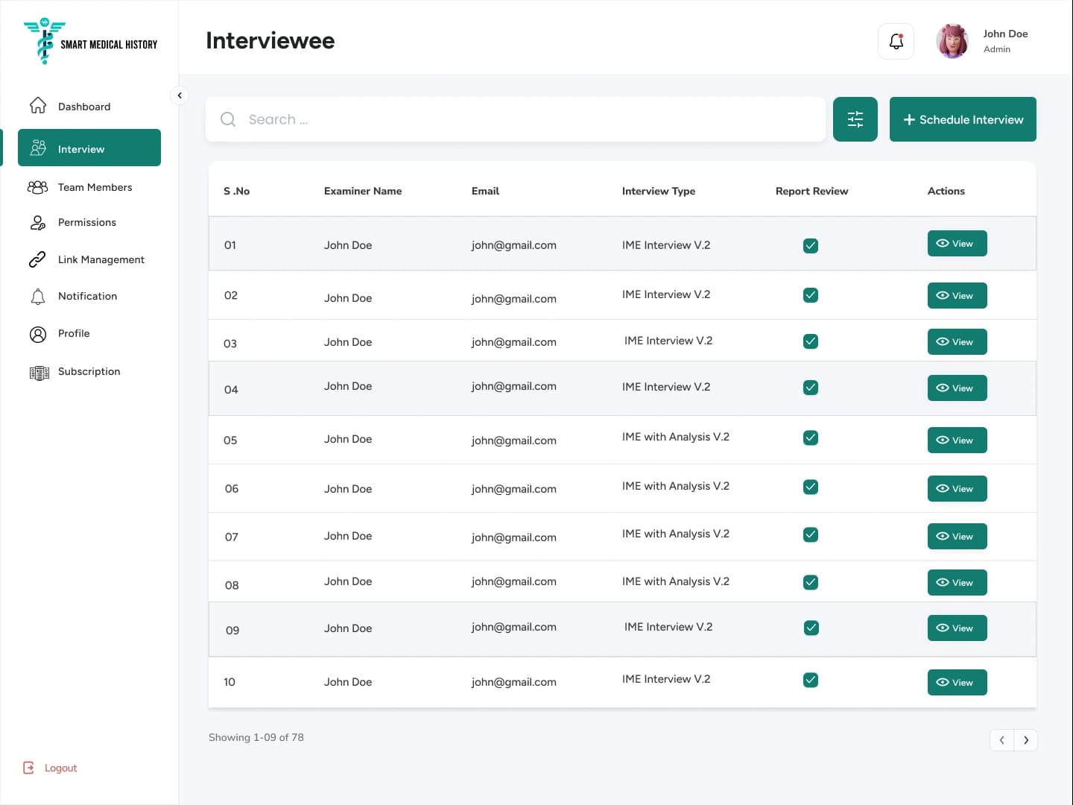1073x805 pixels.
Task: Click 'IME with Analysis V.2' in row 05
Action: [x=676, y=437]
